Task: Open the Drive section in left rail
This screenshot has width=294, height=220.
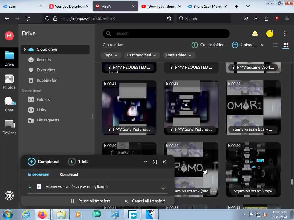Action: pos(9,58)
